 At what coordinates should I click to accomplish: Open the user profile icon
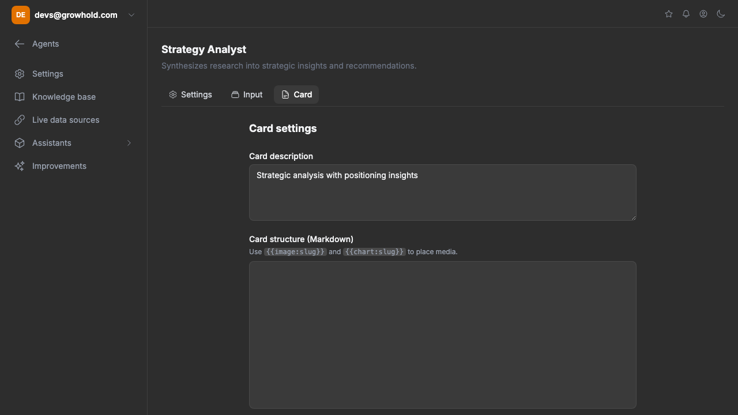point(703,14)
